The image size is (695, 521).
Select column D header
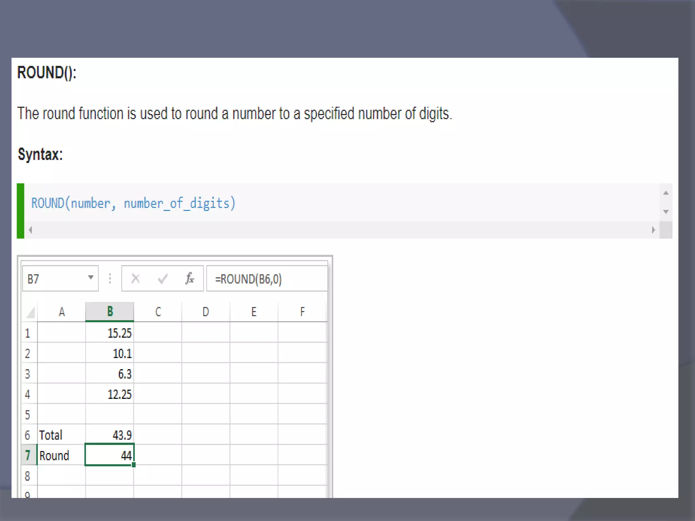[x=206, y=312]
